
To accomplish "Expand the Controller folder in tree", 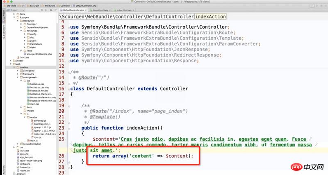I will coord(21,24).
